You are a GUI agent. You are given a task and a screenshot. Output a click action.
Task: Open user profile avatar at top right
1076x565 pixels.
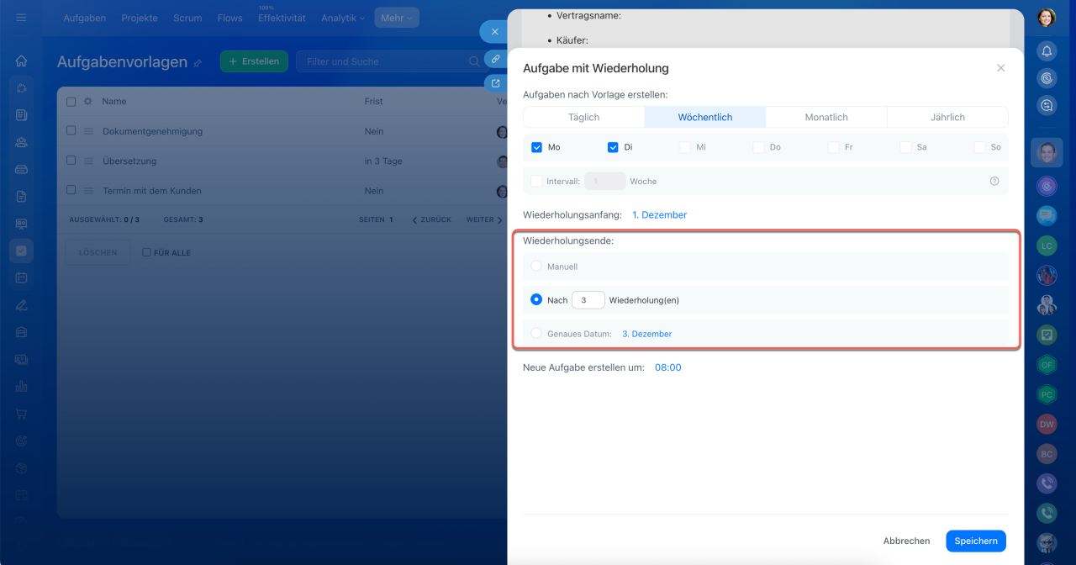pos(1047,18)
